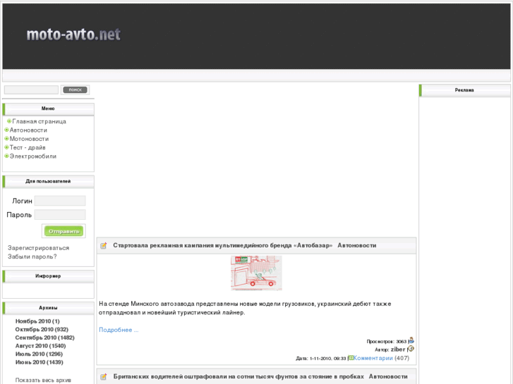Open the Забыли пароль? link

pos(32,256)
